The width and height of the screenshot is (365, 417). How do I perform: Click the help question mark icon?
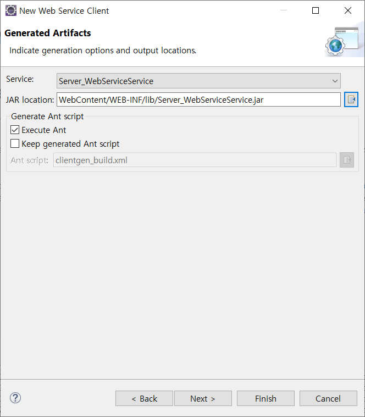click(x=15, y=398)
